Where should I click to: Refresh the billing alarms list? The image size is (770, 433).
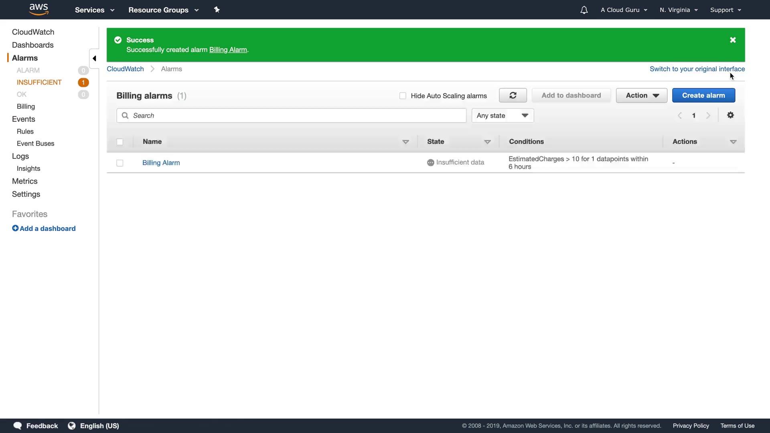pos(513,95)
